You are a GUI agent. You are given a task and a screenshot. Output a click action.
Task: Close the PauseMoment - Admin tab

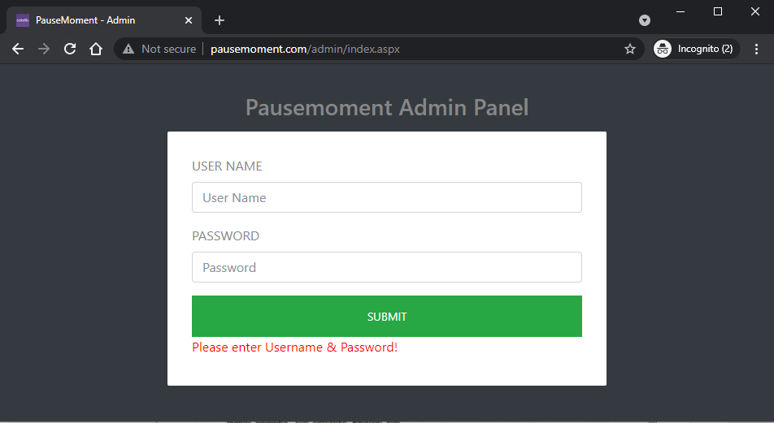coord(189,20)
